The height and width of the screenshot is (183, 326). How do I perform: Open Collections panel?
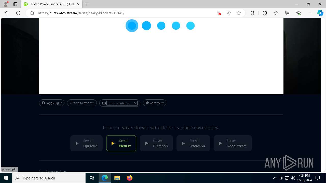[287, 13]
